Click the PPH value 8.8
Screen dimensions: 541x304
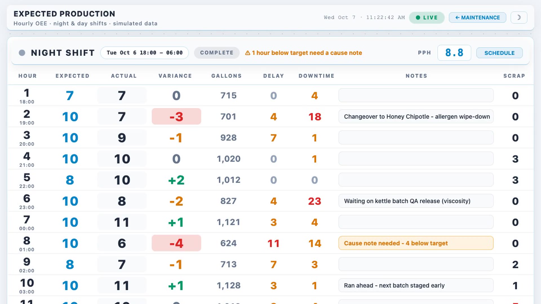coord(454,53)
